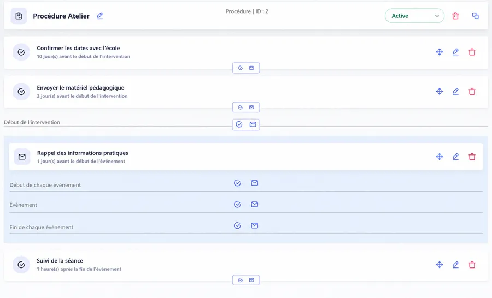492x298 pixels.
Task: Edit the Procédure Atelier title
Action: tap(100, 16)
